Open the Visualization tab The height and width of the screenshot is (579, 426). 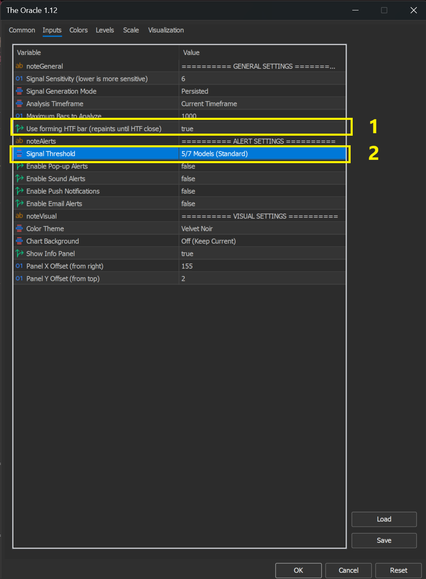[x=166, y=30]
